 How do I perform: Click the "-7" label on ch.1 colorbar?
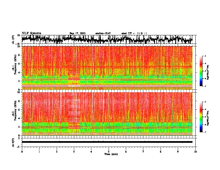pyautogui.click(x=205, y=86)
